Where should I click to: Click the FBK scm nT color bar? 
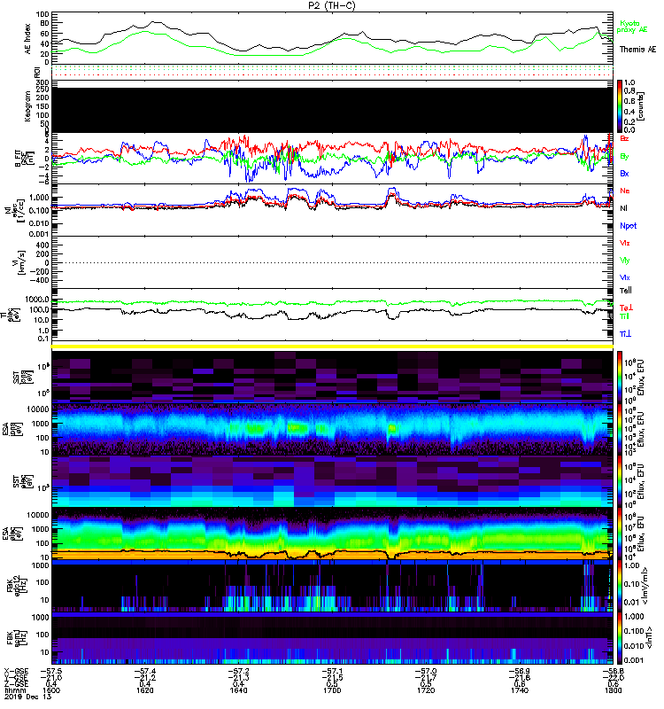(x=620, y=638)
